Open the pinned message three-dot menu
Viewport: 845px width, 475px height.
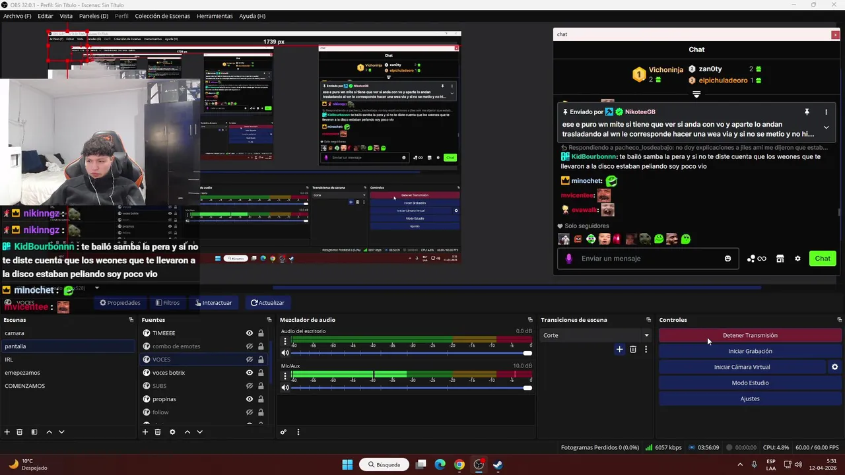(826, 112)
